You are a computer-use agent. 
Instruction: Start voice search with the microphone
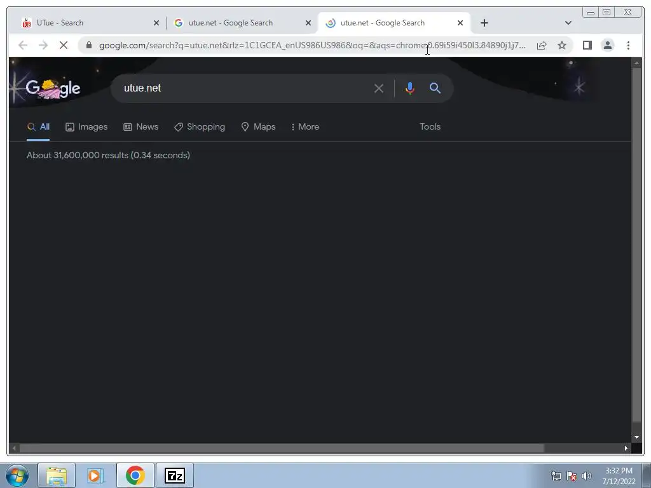click(x=410, y=88)
